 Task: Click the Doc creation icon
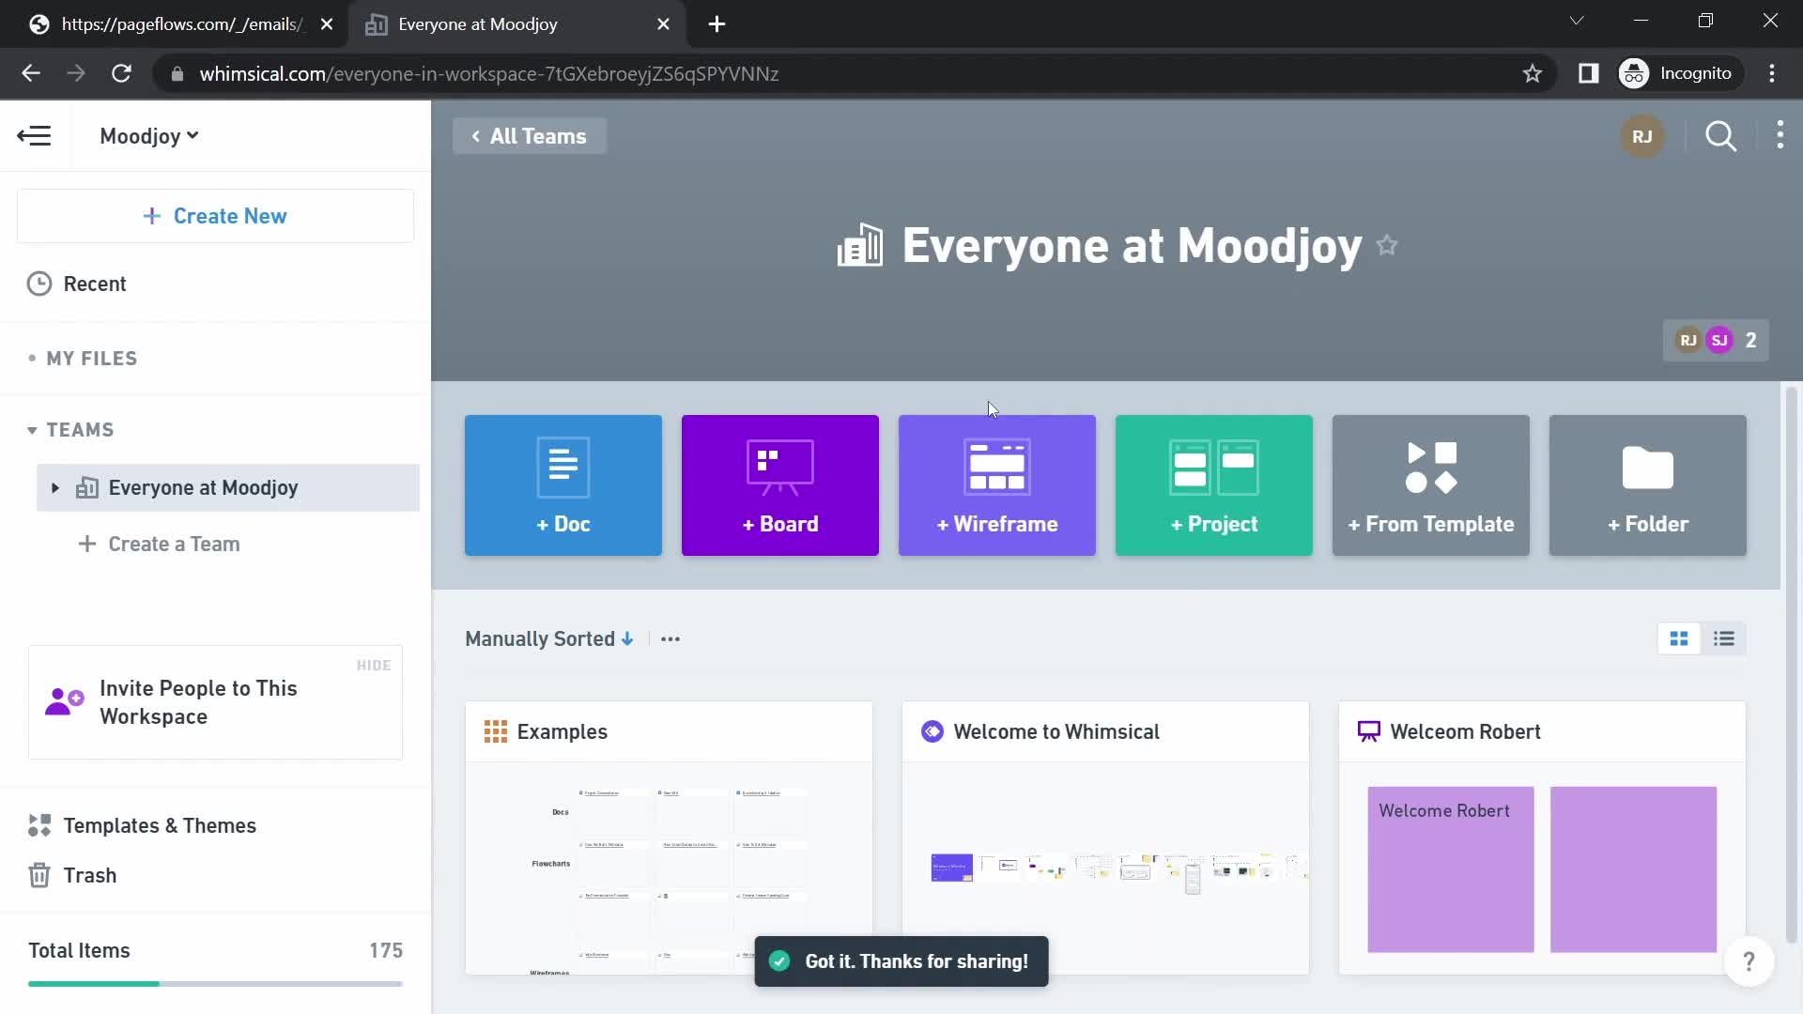[x=562, y=484]
